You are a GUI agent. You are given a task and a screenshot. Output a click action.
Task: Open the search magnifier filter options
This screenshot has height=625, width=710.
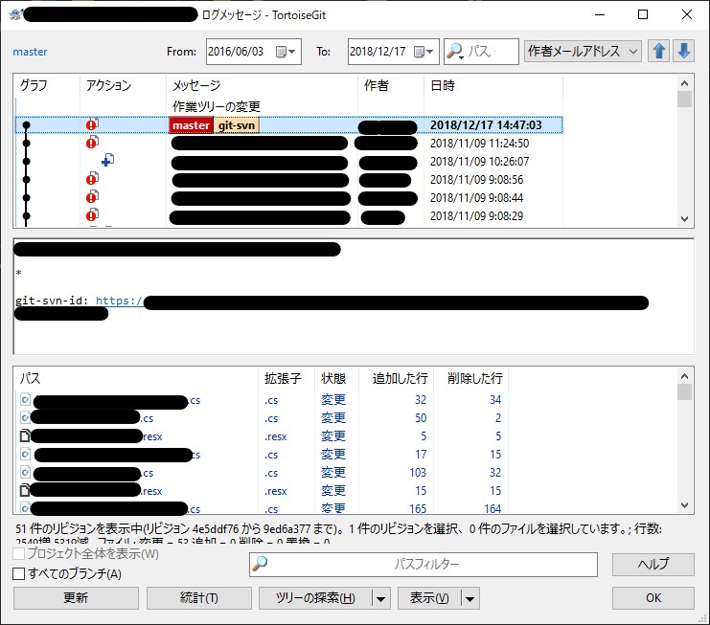[x=454, y=52]
